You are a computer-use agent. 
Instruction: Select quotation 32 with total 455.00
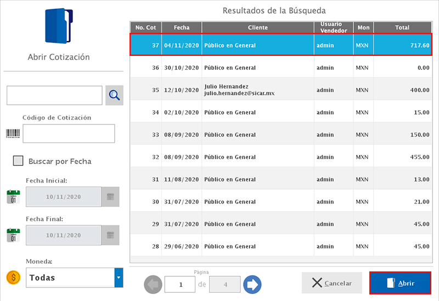[281, 157]
